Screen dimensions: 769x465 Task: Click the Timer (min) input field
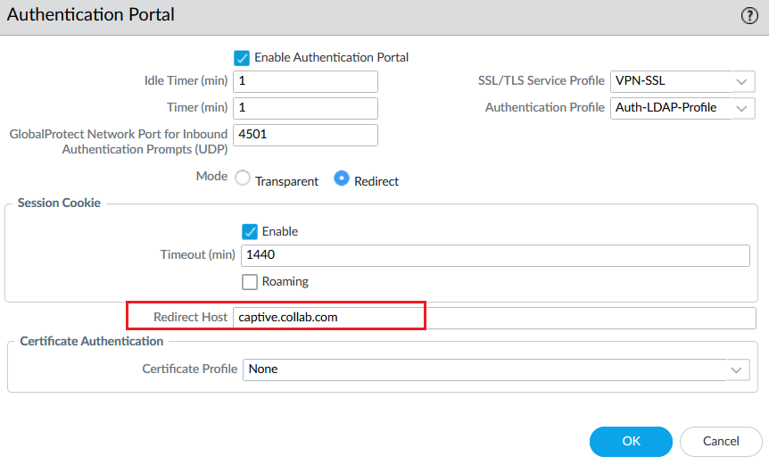coord(305,108)
